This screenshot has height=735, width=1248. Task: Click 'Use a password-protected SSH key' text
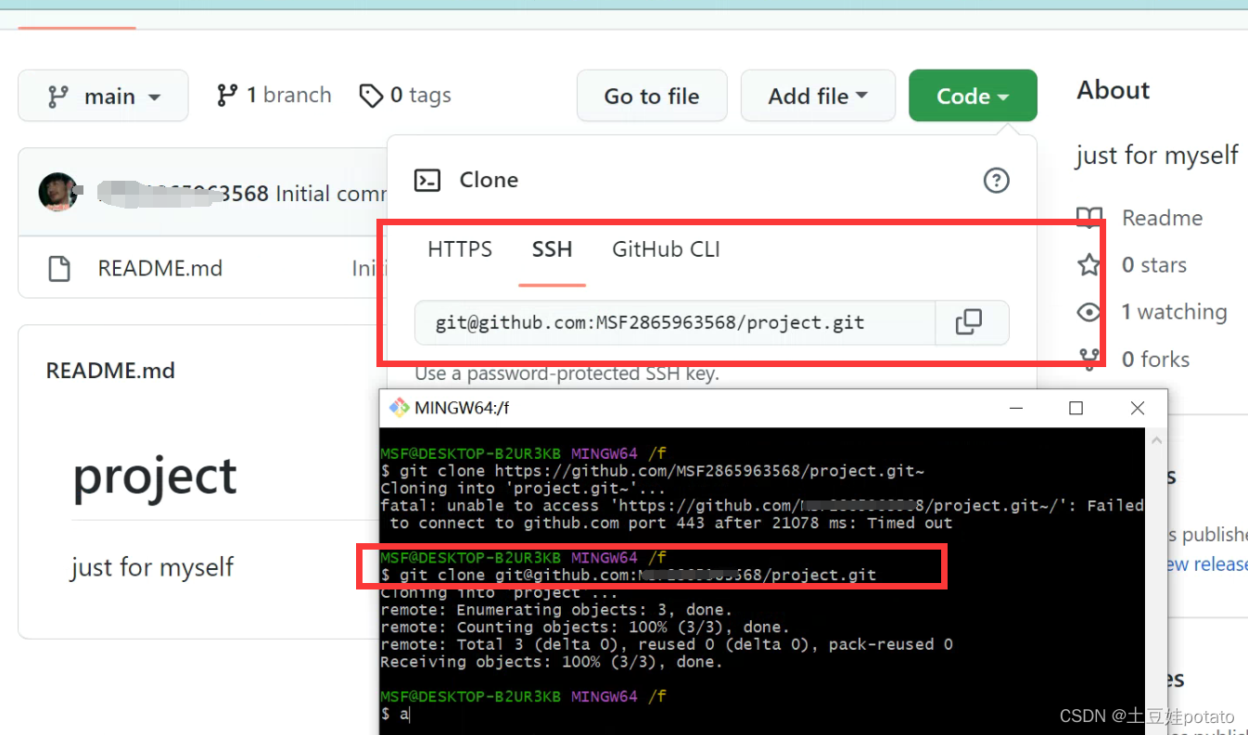pyautogui.click(x=567, y=374)
